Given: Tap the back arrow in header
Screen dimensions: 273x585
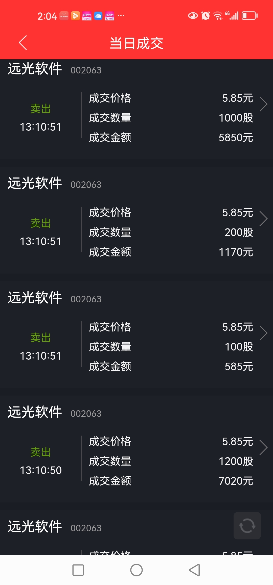Looking at the screenshot, I should tap(23, 43).
